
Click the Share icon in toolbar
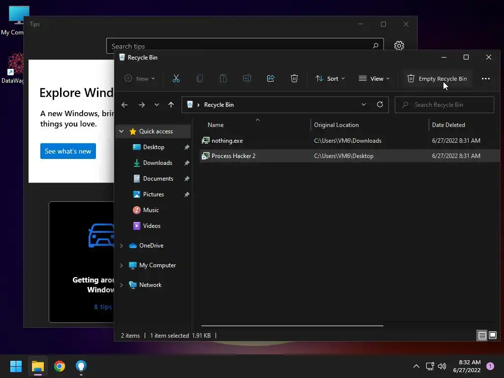[x=271, y=78]
